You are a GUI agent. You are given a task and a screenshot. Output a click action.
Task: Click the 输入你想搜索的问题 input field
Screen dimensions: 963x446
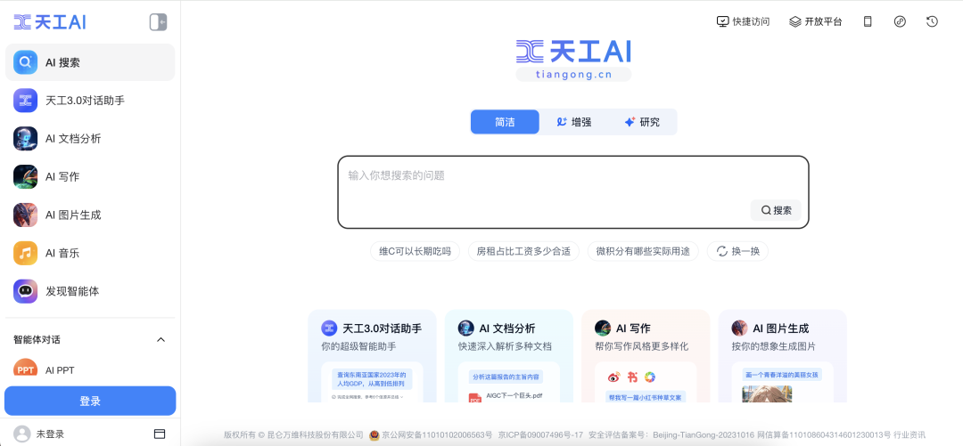(573, 192)
